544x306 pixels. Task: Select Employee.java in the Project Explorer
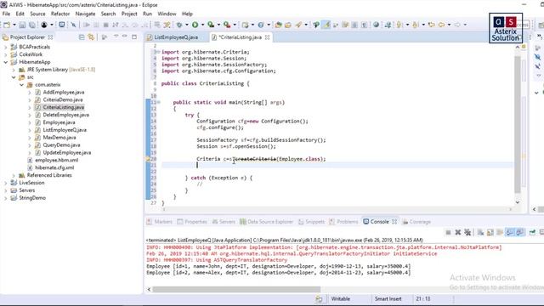click(x=59, y=122)
